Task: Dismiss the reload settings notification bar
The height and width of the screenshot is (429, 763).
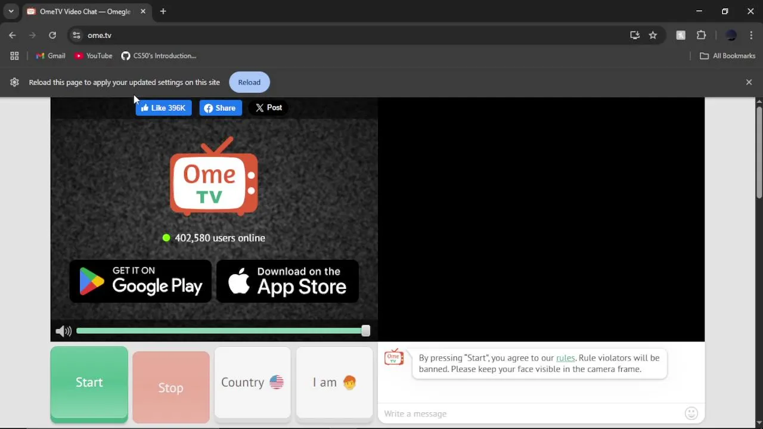Action: pyautogui.click(x=749, y=82)
